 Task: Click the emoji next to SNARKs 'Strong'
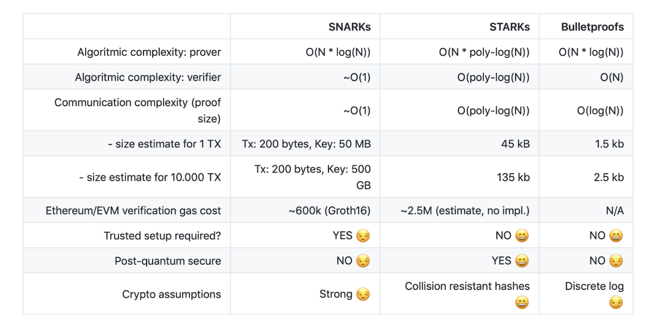pyautogui.click(x=363, y=295)
